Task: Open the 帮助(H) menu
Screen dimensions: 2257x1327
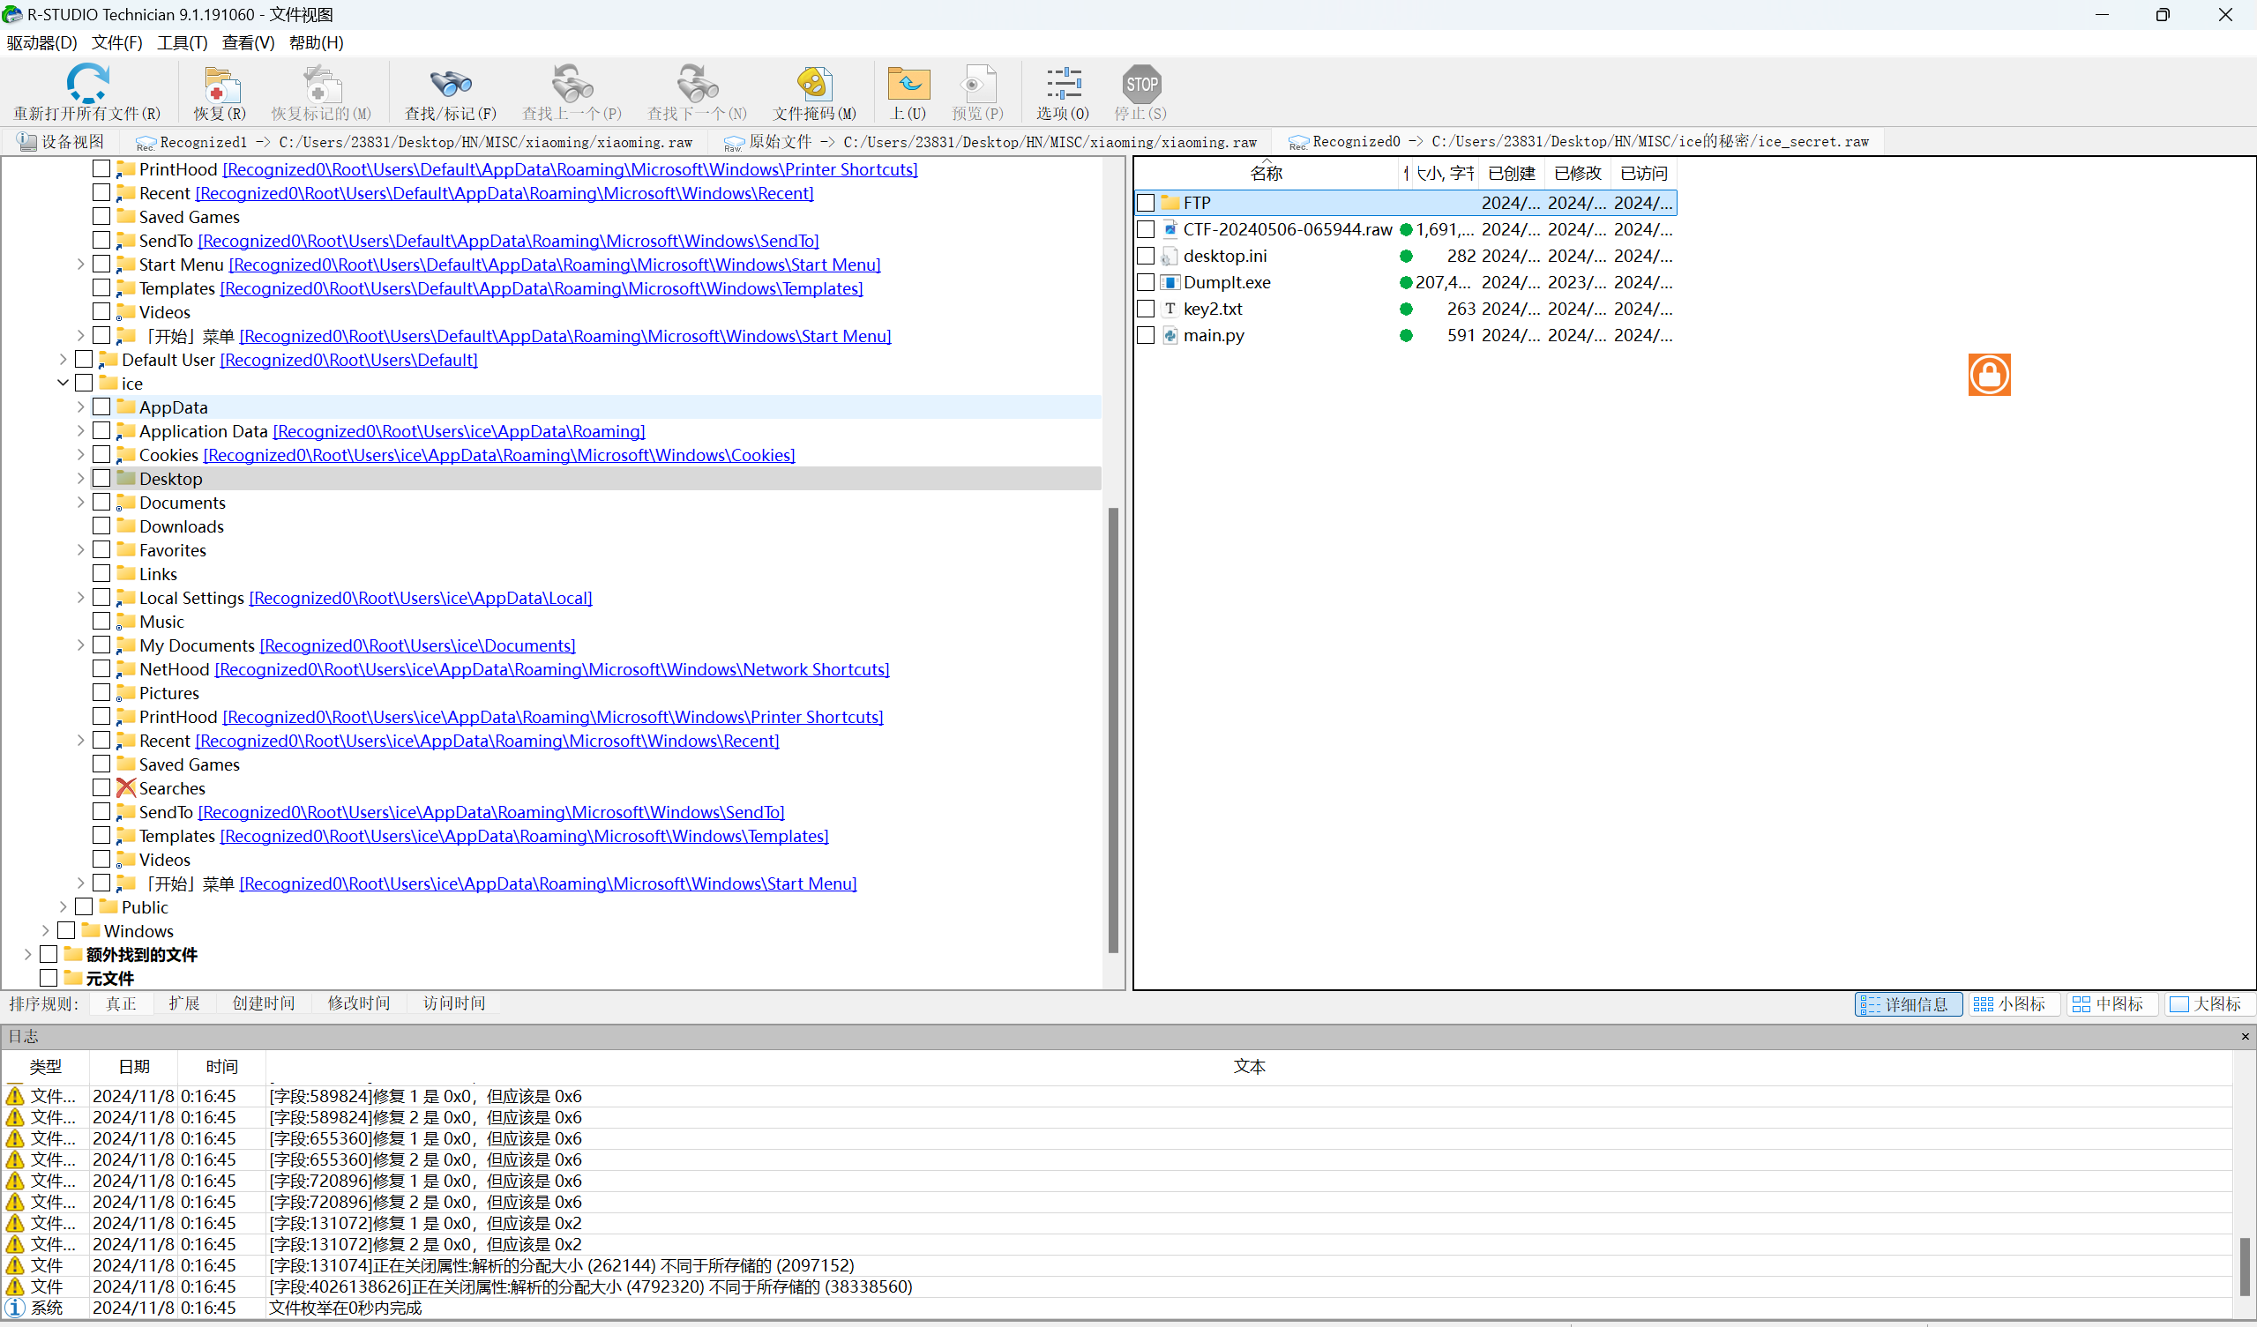Action: tap(316, 42)
